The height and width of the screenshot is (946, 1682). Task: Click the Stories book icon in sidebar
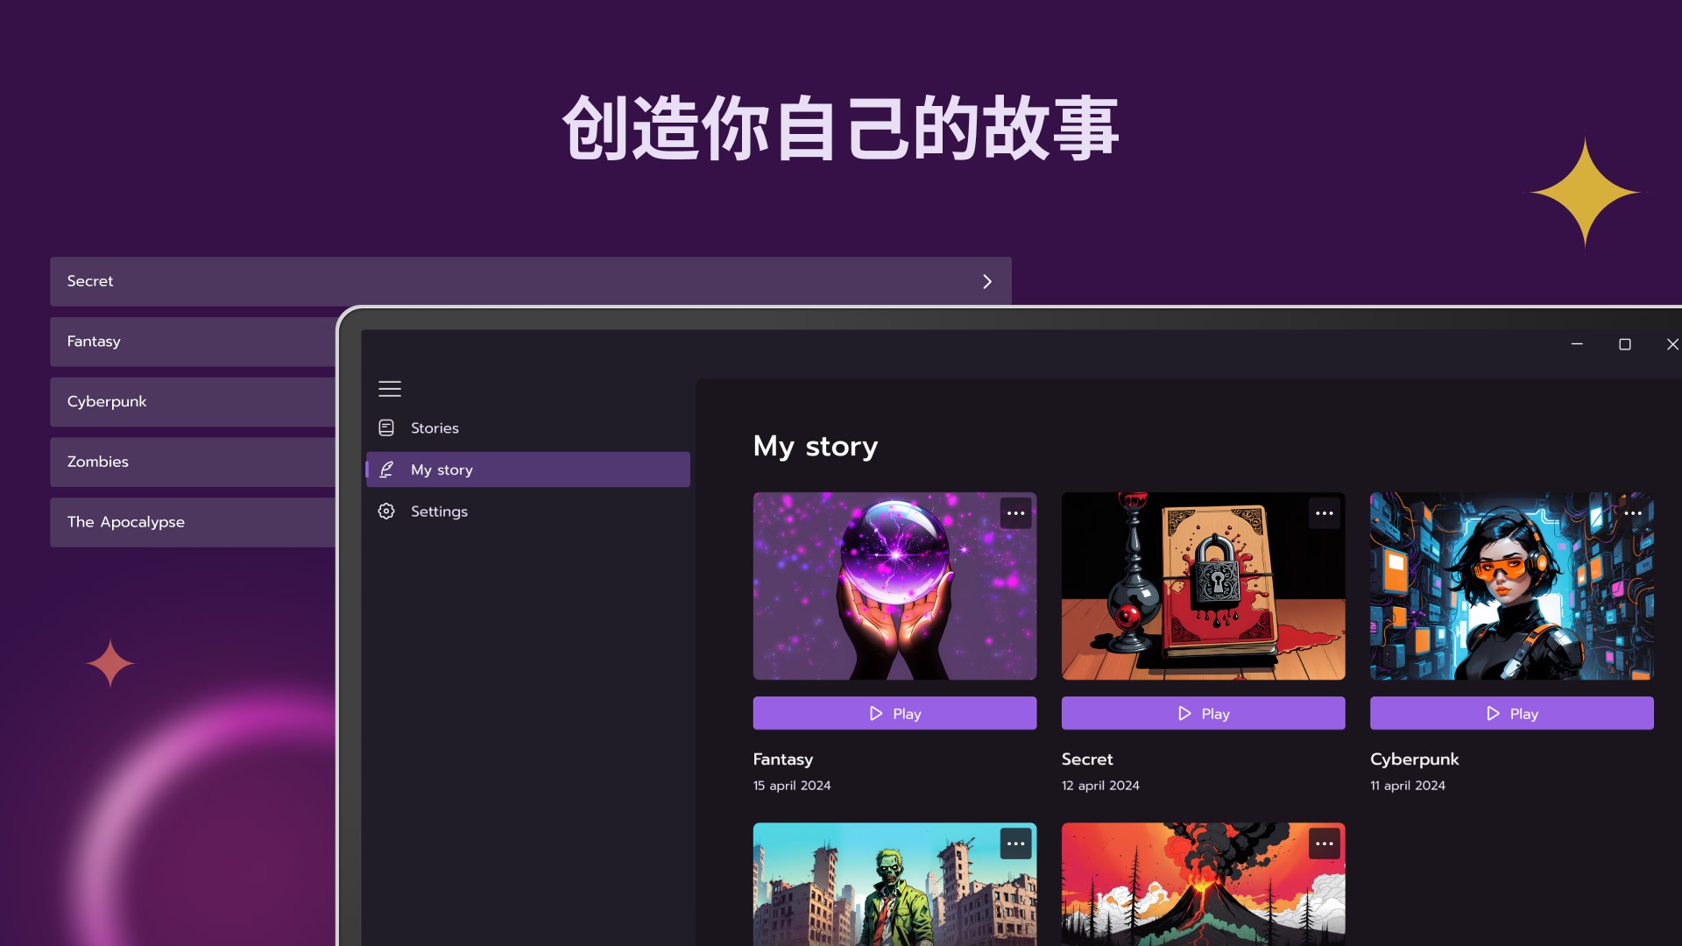point(386,427)
